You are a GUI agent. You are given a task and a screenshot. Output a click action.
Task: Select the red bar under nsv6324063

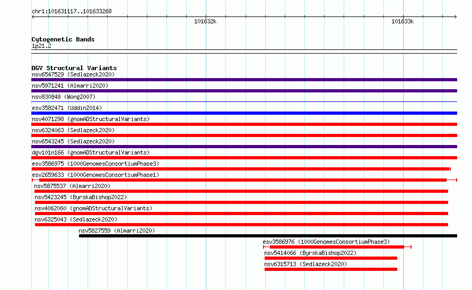click(x=244, y=135)
